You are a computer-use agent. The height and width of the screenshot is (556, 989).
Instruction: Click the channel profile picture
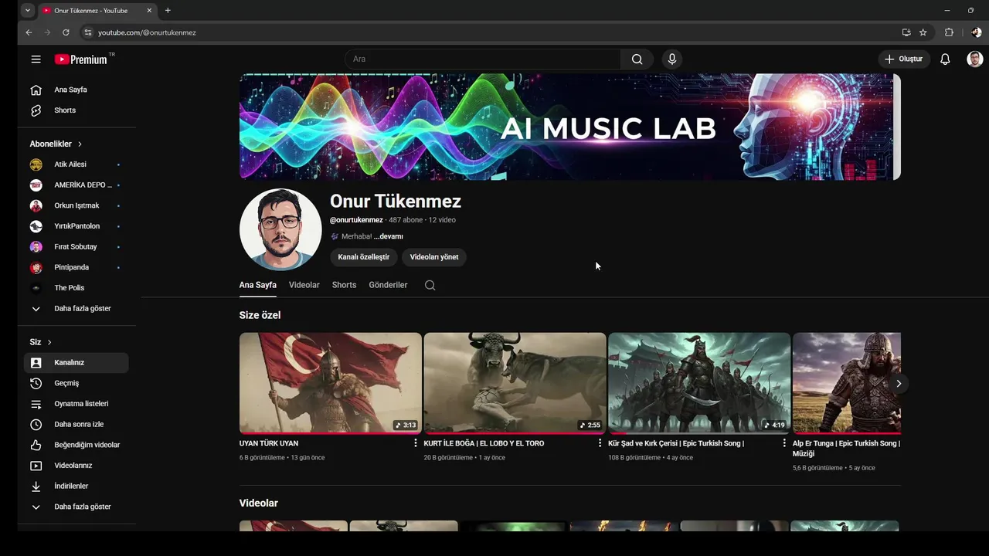click(280, 229)
